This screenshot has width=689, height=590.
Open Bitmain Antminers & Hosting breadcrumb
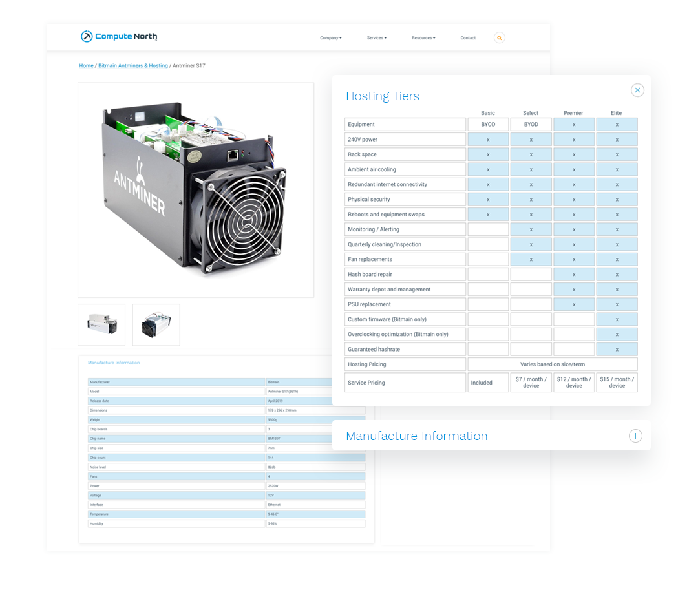(132, 65)
